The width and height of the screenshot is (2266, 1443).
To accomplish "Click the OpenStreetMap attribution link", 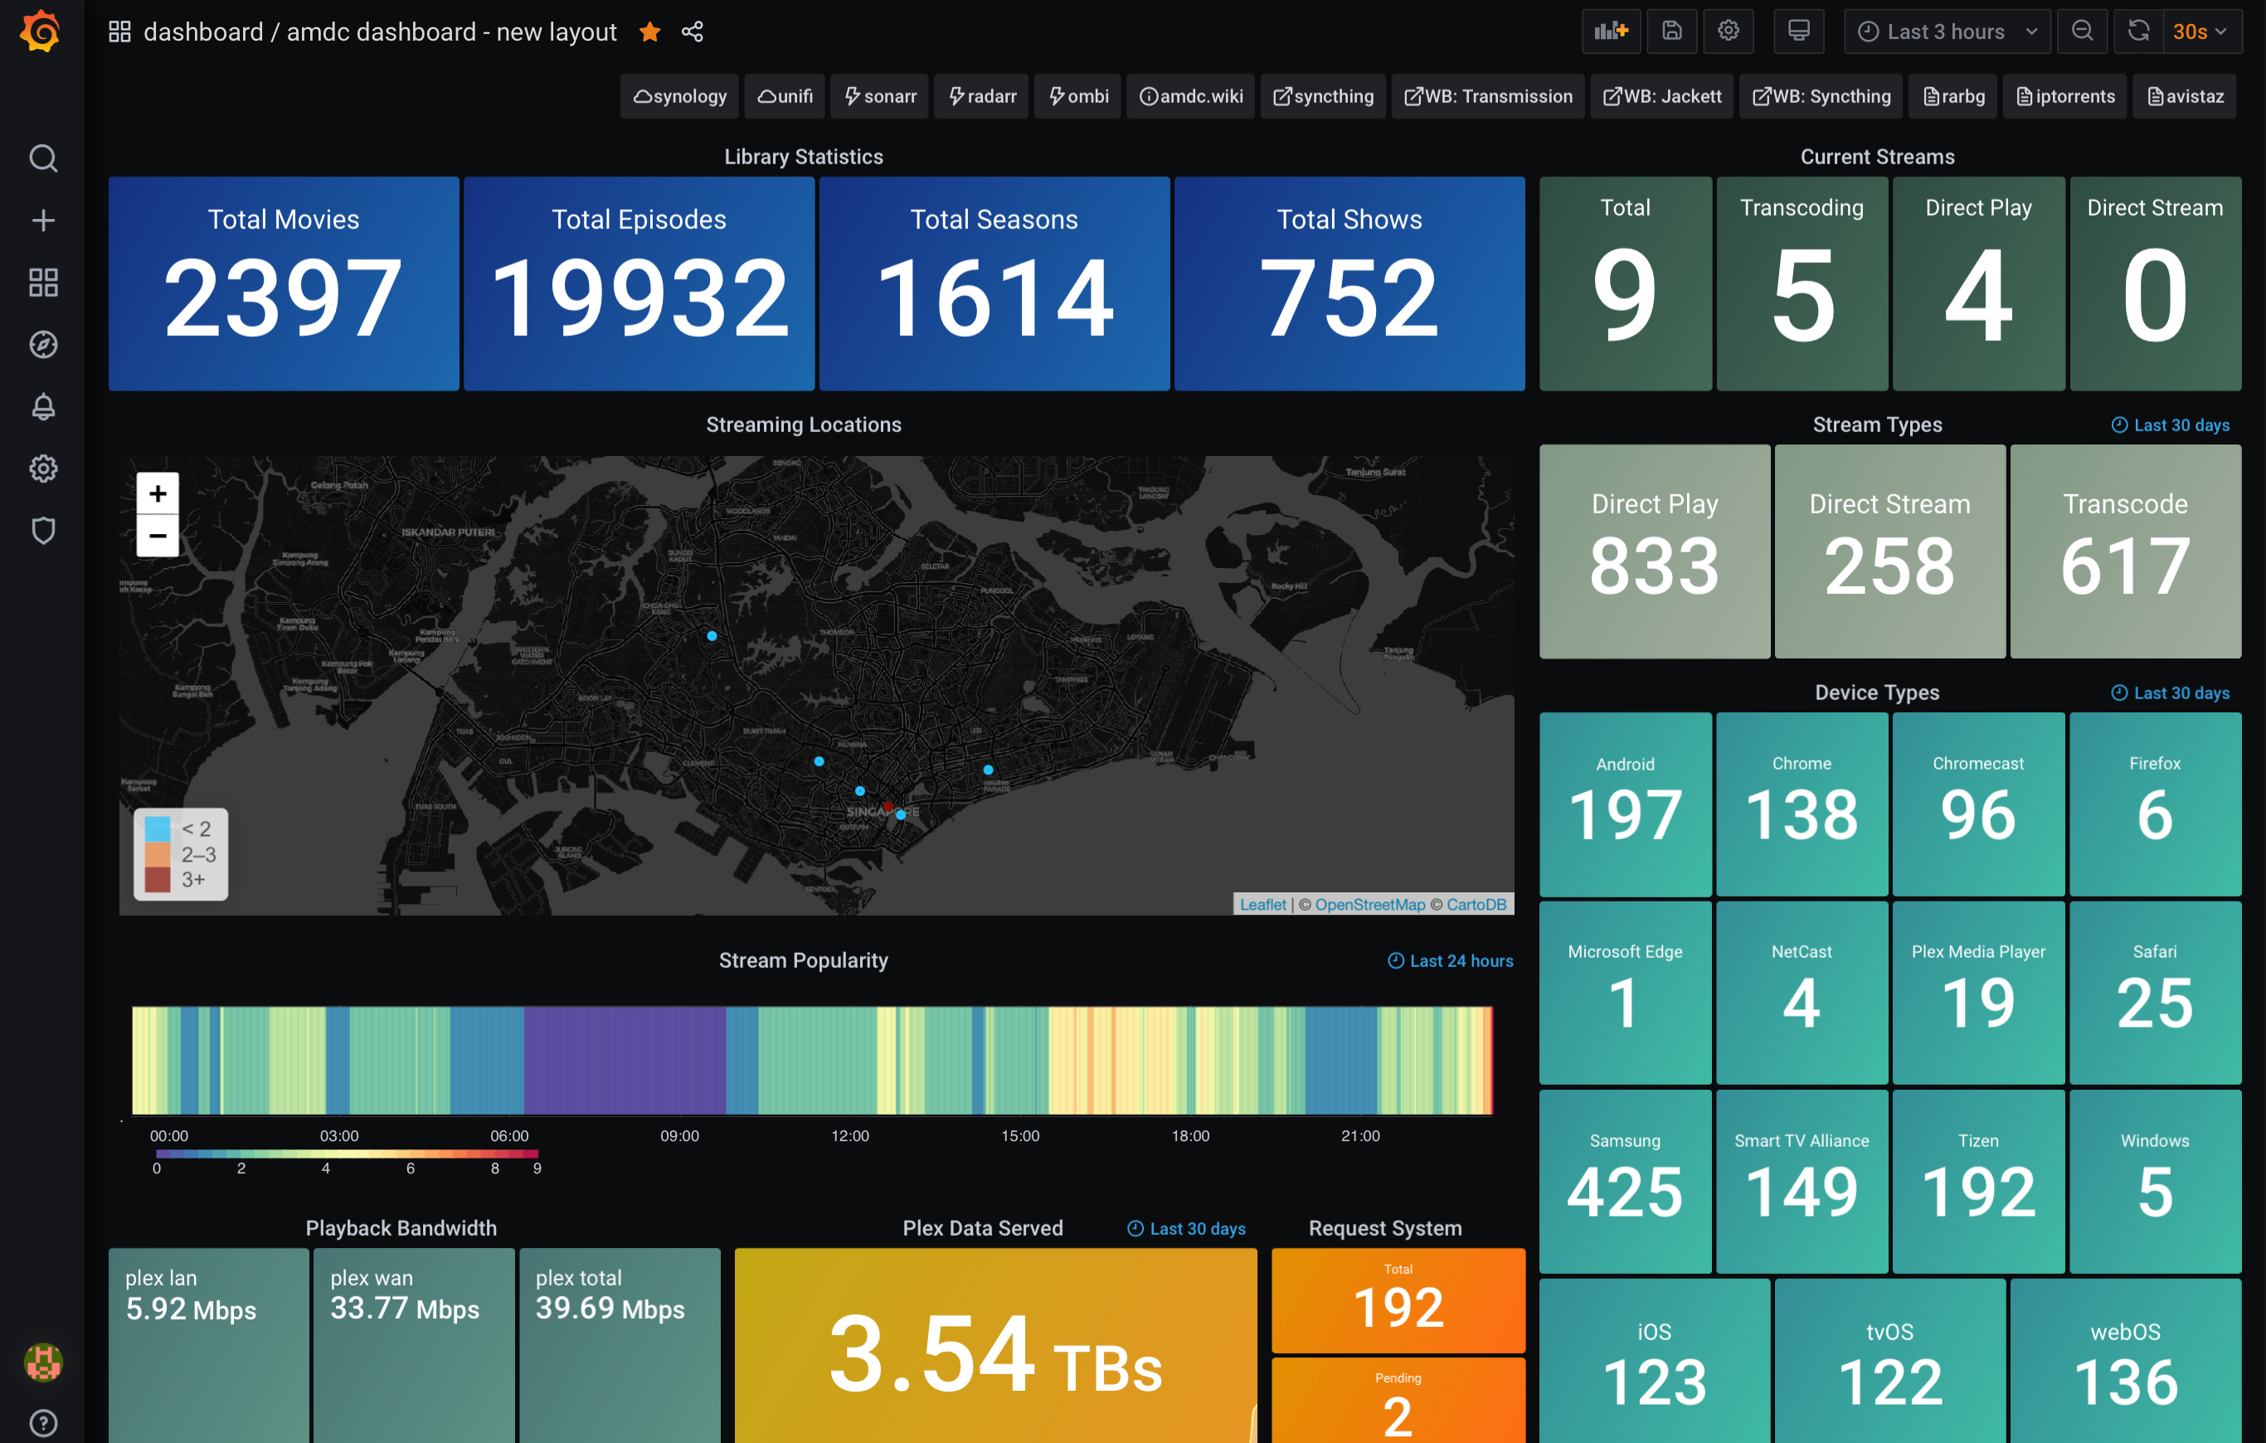I will 1369,904.
